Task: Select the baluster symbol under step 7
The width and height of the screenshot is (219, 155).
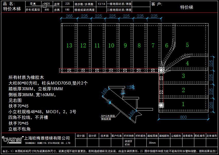Action: 153,70
